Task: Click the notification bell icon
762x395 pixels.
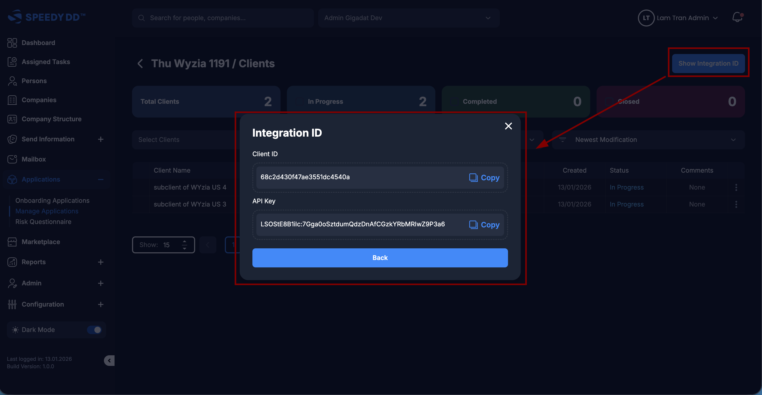Action: pos(737,17)
